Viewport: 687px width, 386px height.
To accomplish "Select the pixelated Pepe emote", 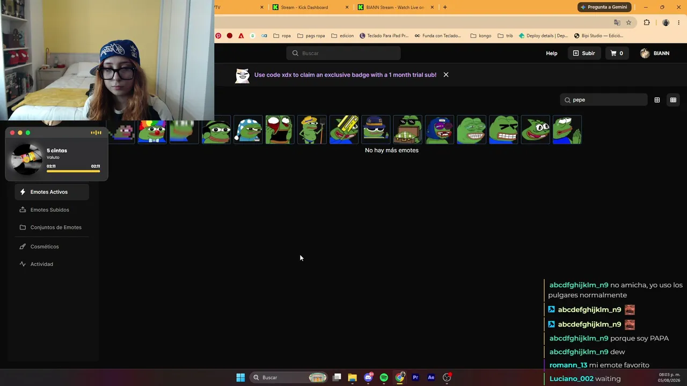I will point(121,132).
